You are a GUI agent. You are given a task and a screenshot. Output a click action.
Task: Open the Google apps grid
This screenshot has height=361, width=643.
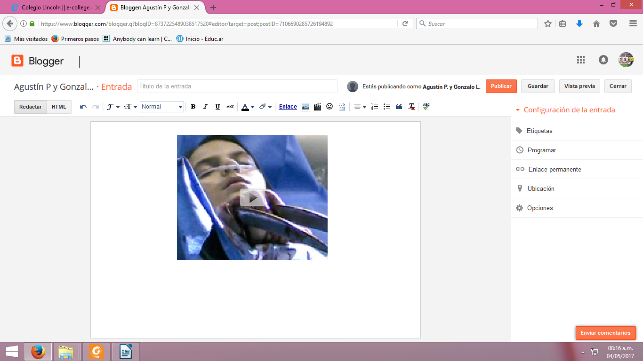coord(581,60)
